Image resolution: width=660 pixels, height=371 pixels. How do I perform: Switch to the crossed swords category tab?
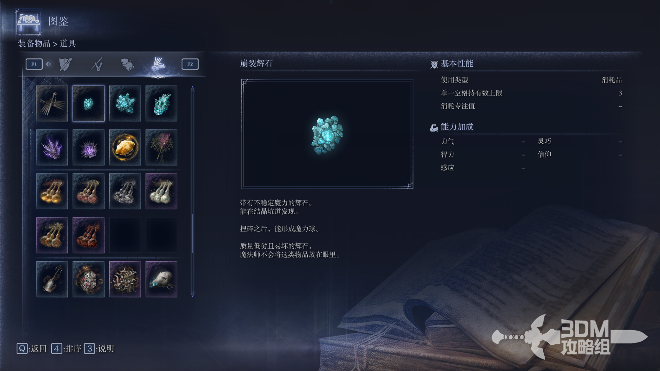[x=96, y=64]
